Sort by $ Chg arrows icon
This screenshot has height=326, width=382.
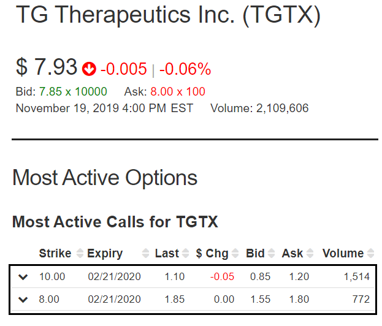235,253
